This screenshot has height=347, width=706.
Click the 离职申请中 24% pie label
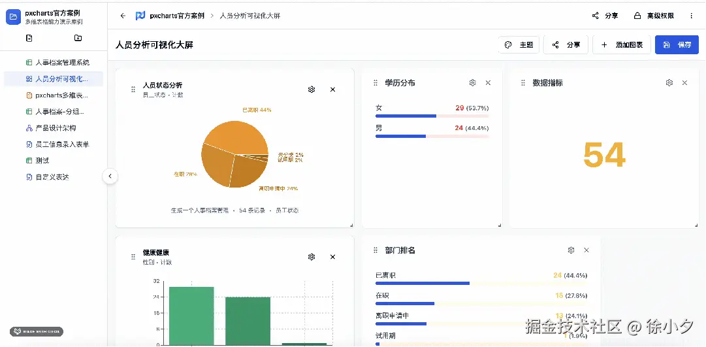tap(278, 188)
